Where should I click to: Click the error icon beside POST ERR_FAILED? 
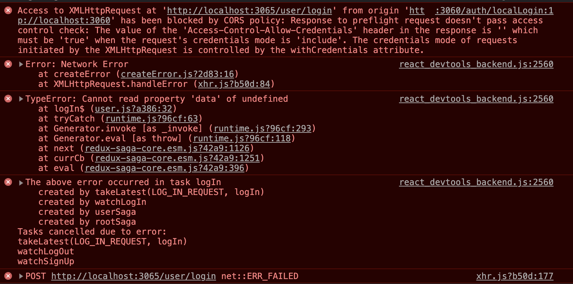pyautogui.click(x=8, y=276)
